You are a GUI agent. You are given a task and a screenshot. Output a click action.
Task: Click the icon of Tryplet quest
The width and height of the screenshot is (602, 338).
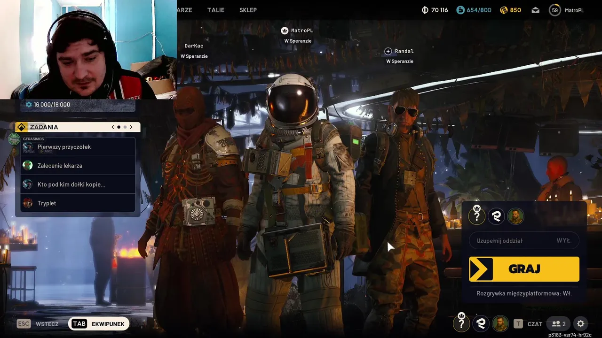[x=28, y=203]
